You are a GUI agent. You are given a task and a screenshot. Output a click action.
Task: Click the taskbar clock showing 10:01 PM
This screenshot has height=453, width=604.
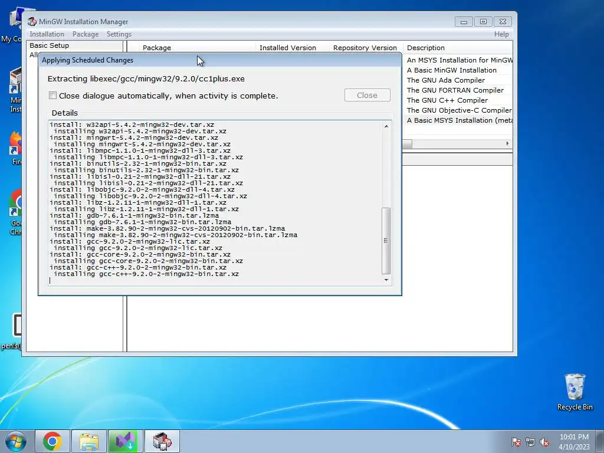(x=574, y=442)
